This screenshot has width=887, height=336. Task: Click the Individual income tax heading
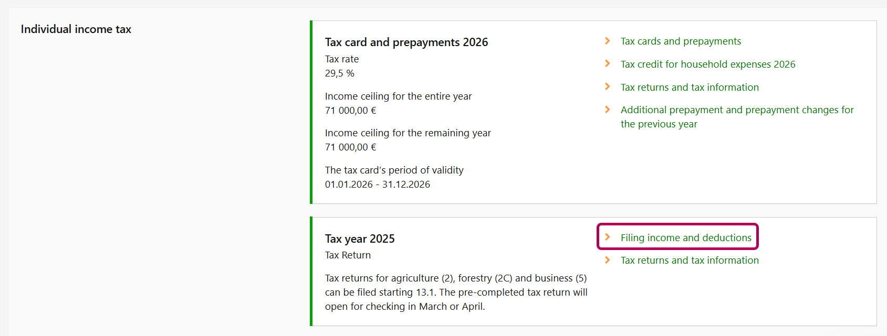(x=76, y=29)
